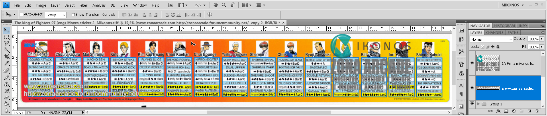Viewport: 547px width, 116px height.
Task: Click the Rotate View tool icon
Action: (x=232, y=5)
